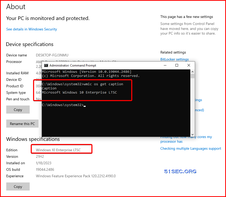The height and width of the screenshot is (197, 226).
Task: Open the processor cores help link
Action: tap(186, 139)
